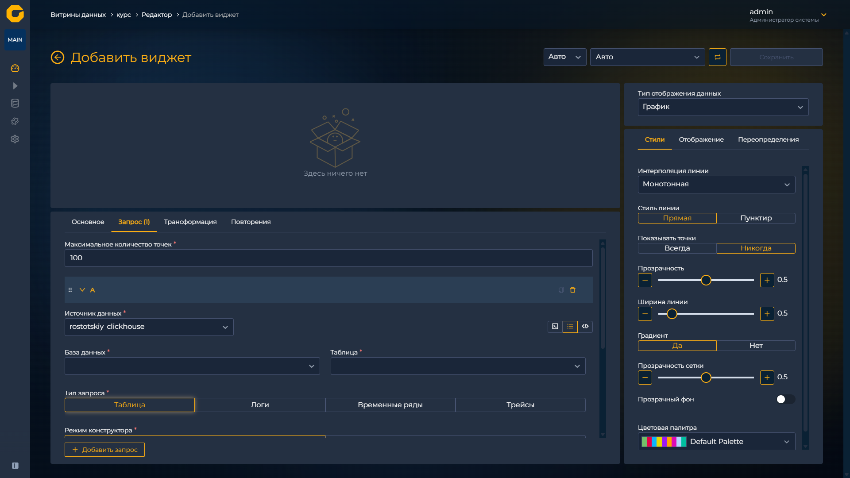Choose Временные ряды query type
The image size is (850, 478).
point(390,405)
